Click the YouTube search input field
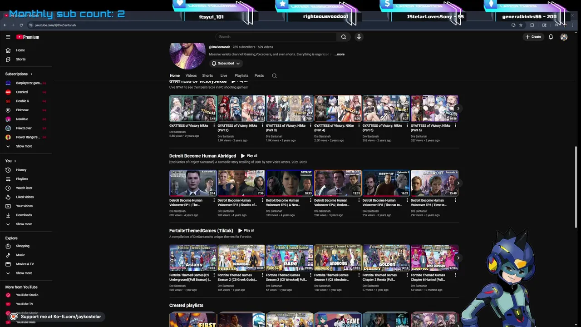The width and height of the screenshot is (581, 327). click(x=276, y=37)
